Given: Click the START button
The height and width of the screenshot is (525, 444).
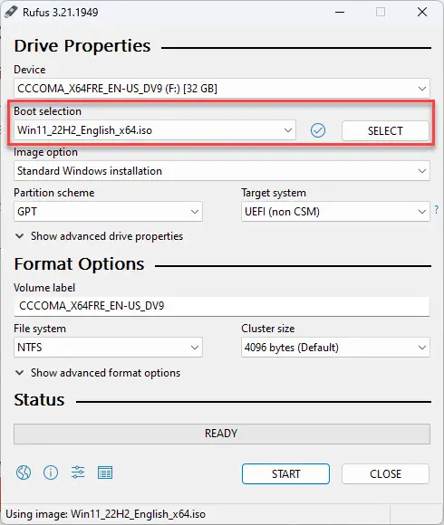Looking at the screenshot, I should tap(285, 473).
